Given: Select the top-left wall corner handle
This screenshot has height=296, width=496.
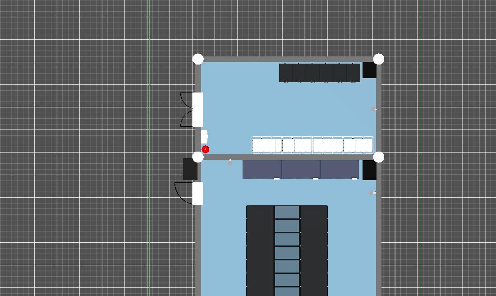Looking at the screenshot, I should coord(198,59).
